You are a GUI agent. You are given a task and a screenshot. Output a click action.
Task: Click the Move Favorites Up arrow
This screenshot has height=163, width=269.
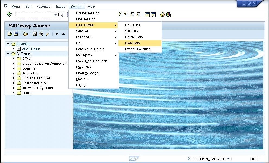point(63,34)
